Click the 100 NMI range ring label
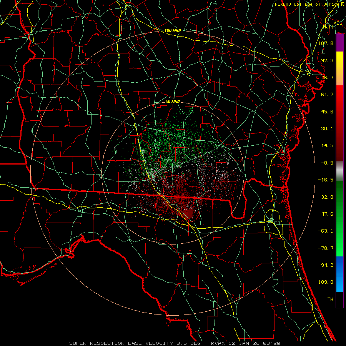The image size is (346, 346). pyautogui.click(x=173, y=30)
